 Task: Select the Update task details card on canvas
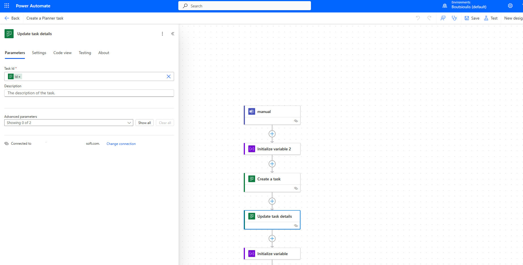coord(272,220)
